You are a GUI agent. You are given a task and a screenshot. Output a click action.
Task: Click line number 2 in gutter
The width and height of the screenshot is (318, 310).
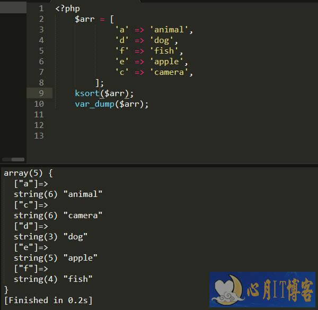[x=41, y=19]
